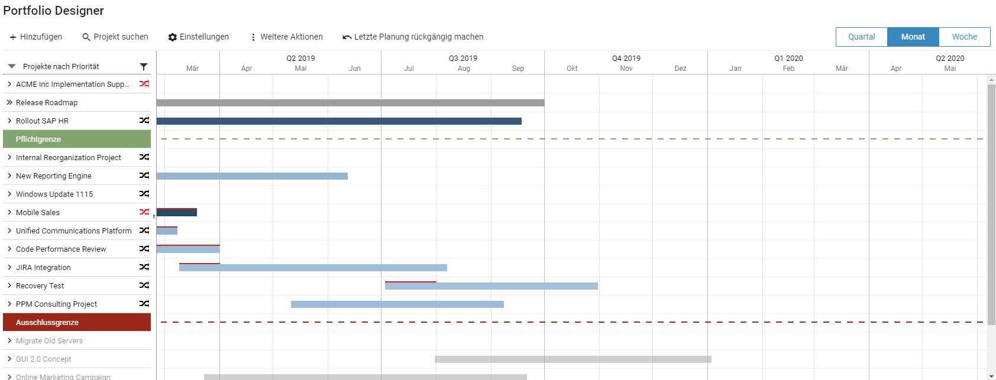
Task: Expand the Internal Reorganization Project row
Action: [9, 157]
